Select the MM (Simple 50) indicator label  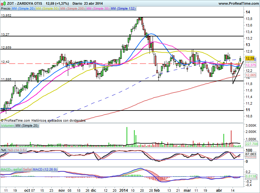coord(47,8)
